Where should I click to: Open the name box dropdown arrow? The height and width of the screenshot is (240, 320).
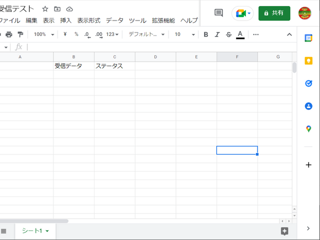point(6,47)
